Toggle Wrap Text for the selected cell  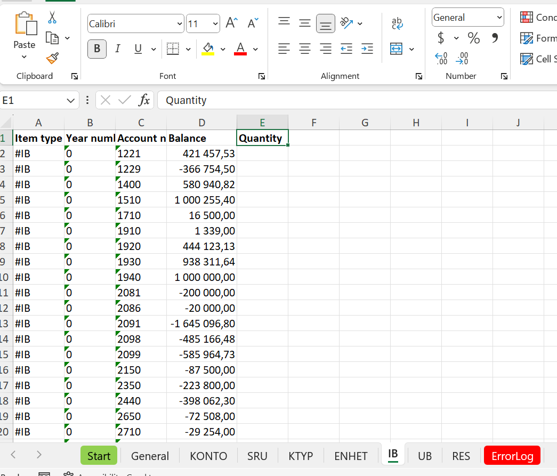click(397, 23)
